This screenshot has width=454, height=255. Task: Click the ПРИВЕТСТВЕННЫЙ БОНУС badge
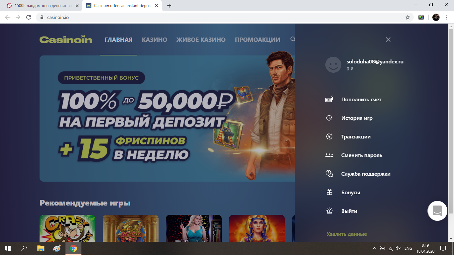[101, 78]
